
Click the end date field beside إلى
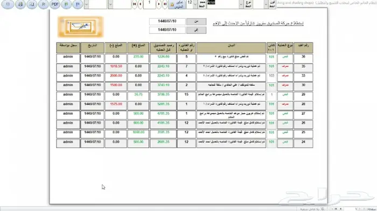tap(167, 30)
